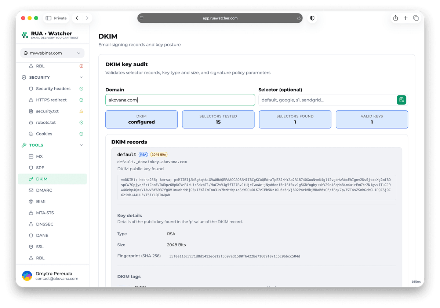Click the DKIM configured stat card
440x308 pixels.
(x=141, y=119)
